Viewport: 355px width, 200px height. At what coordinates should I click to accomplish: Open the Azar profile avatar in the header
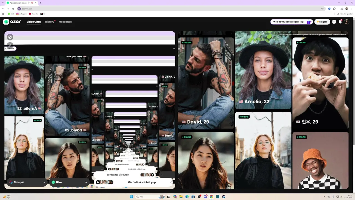pyautogui.click(x=347, y=22)
